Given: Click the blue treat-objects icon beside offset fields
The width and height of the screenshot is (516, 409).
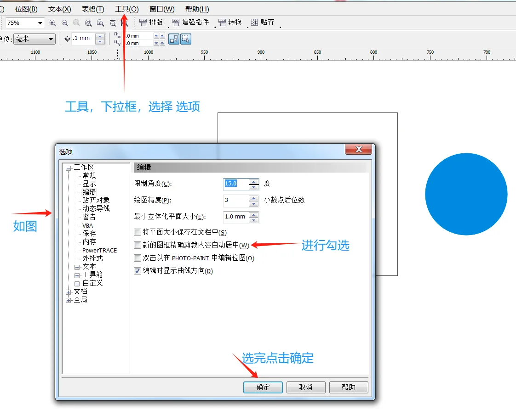Looking at the screenshot, I should [174, 39].
